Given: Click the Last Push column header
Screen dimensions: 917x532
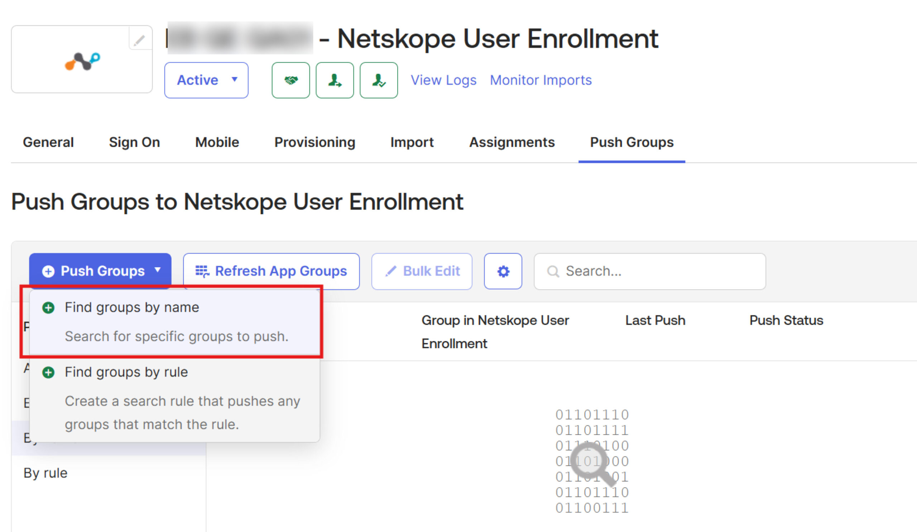Looking at the screenshot, I should [x=656, y=320].
